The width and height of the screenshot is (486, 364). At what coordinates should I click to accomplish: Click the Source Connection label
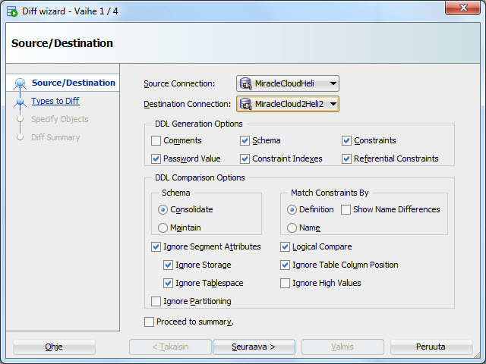[179, 83]
